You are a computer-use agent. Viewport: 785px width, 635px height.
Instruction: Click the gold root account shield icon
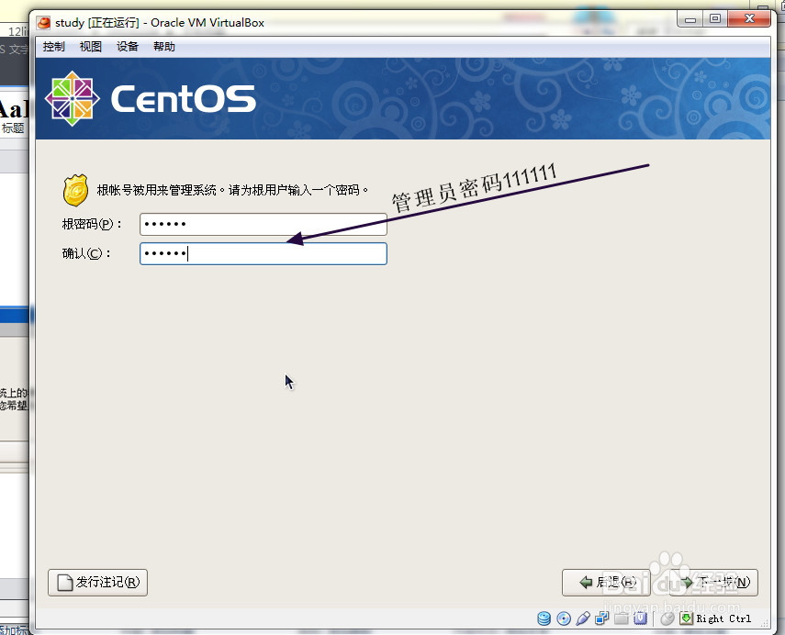coord(75,190)
